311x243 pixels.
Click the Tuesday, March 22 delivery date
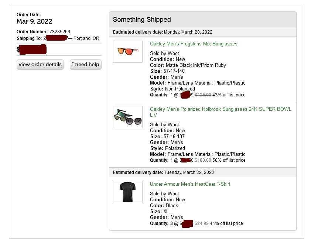(x=189, y=172)
